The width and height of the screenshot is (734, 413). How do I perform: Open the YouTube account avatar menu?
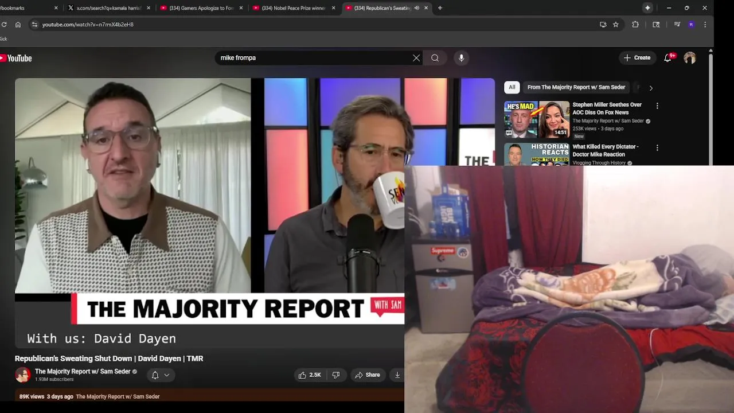pyautogui.click(x=690, y=58)
